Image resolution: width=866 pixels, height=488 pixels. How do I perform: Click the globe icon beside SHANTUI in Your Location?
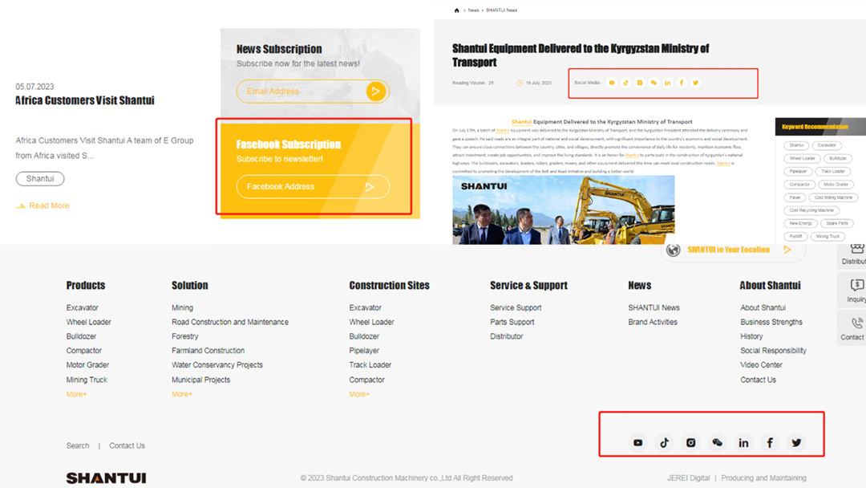tap(674, 250)
